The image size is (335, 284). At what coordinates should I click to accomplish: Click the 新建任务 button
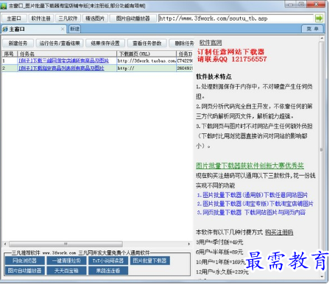click(x=18, y=43)
